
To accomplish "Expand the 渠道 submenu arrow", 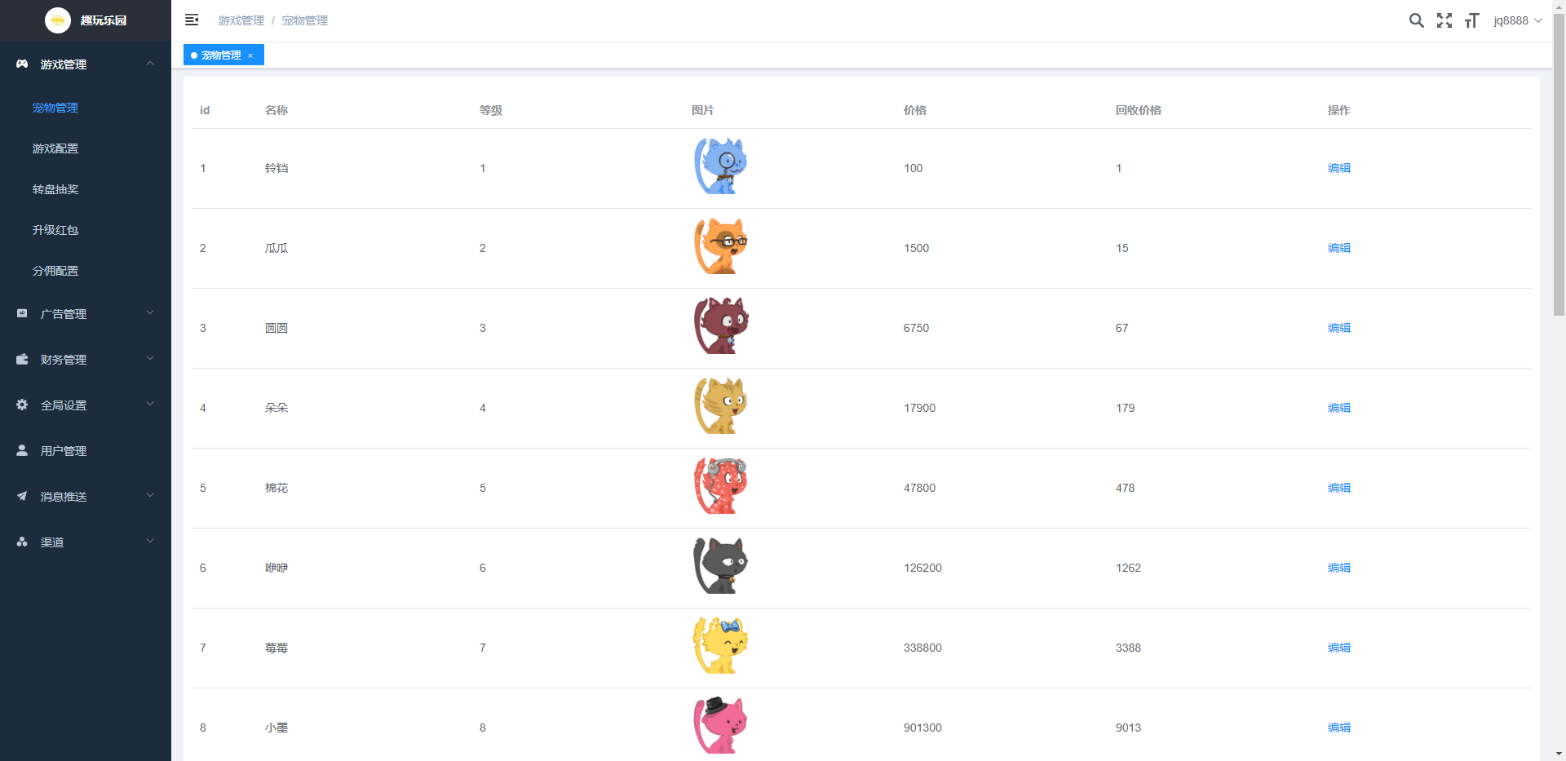I will (x=150, y=542).
